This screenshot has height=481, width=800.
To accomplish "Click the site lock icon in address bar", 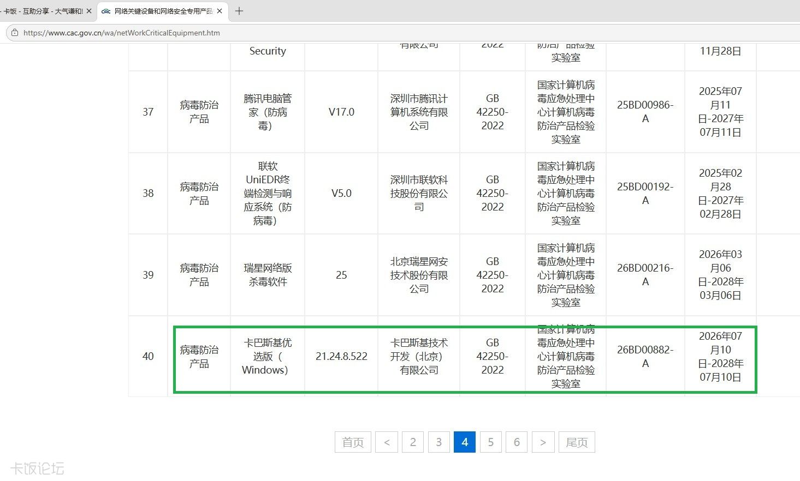I will tap(15, 33).
